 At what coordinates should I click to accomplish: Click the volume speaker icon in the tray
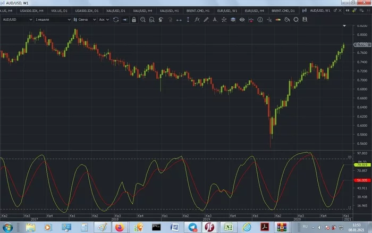tap(320, 228)
